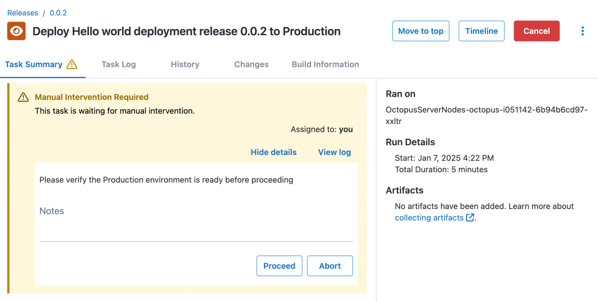Click the deployment title heading
This screenshot has width=598, height=302.
(x=186, y=31)
